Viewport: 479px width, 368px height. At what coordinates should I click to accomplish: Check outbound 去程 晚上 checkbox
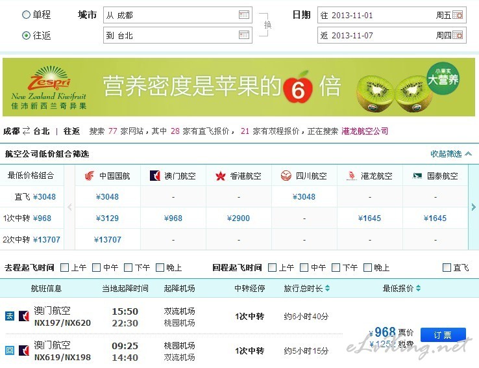pyautogui.click(x=160, y=268)
